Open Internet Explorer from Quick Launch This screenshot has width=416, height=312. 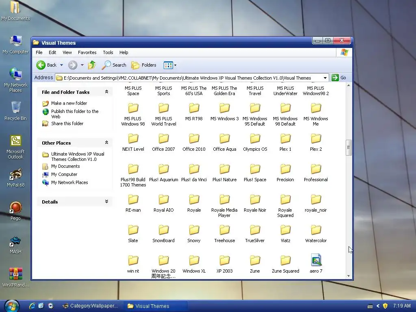point(32,306)
